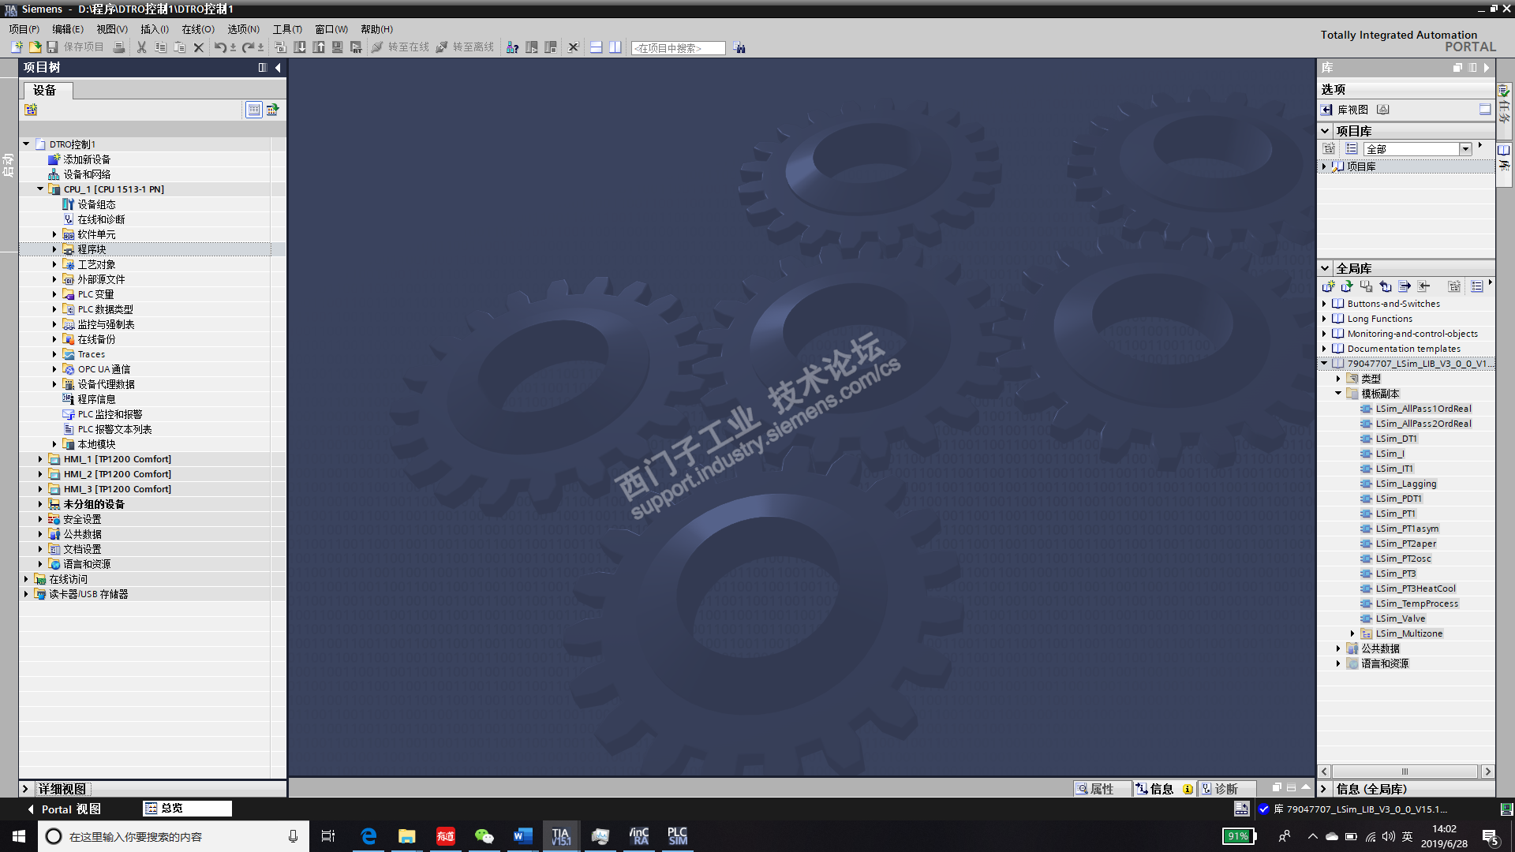The height and width of the screenshot is (852, 1515).
Task: Click the accessible devices help icon
Action: pyautogui.click(x=512, y=47)
